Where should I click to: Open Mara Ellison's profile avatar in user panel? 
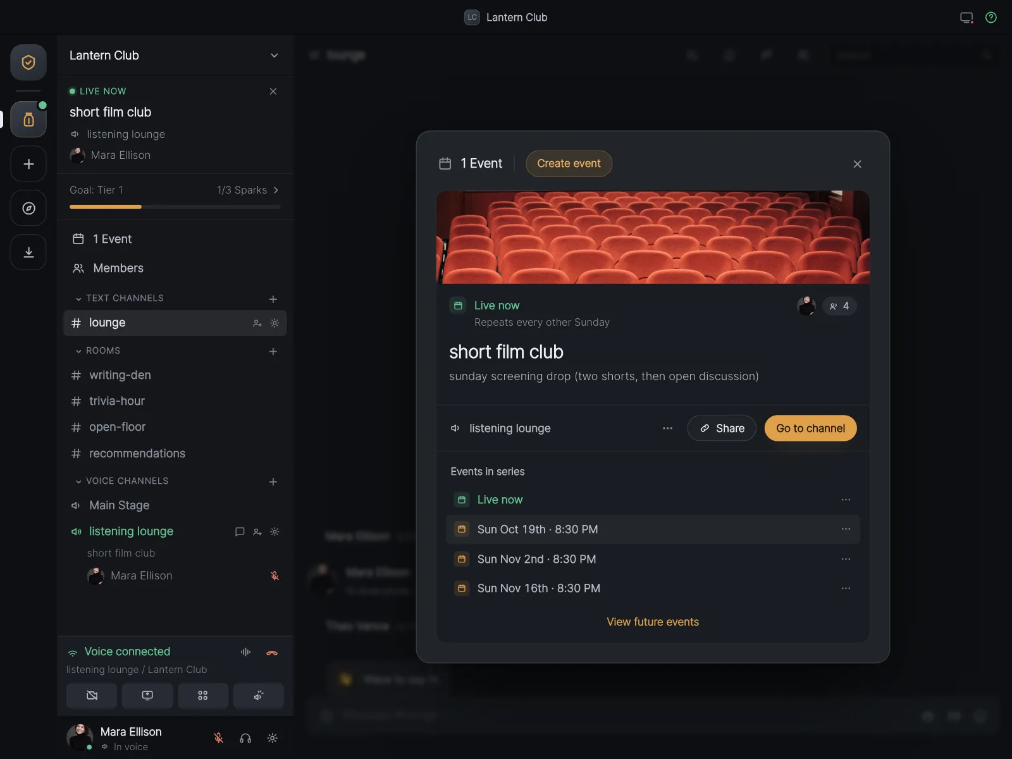80,737
